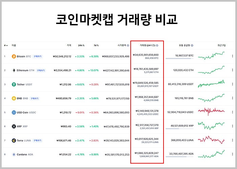Click XRP price ₩983.40
This screenshot has width=237, height=169.
pos(66,126)
